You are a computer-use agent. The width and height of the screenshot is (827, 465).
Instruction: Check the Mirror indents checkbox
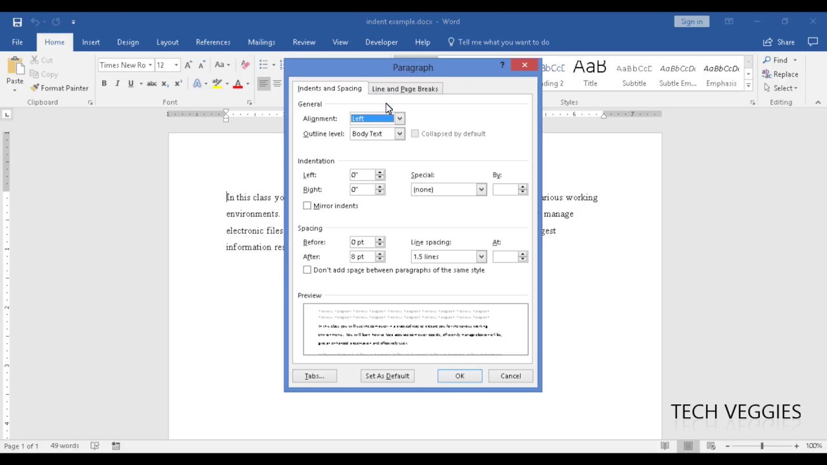point(308,205)
